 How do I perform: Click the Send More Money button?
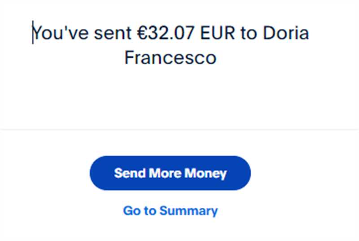tap(170, 173)
